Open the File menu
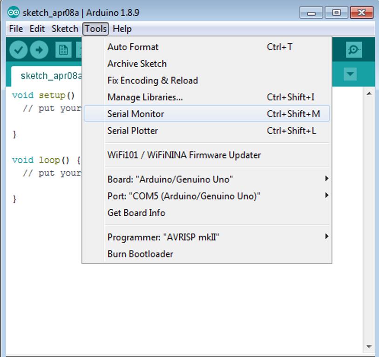This screenshot has width=379, height=357. [x=16, y=29]
